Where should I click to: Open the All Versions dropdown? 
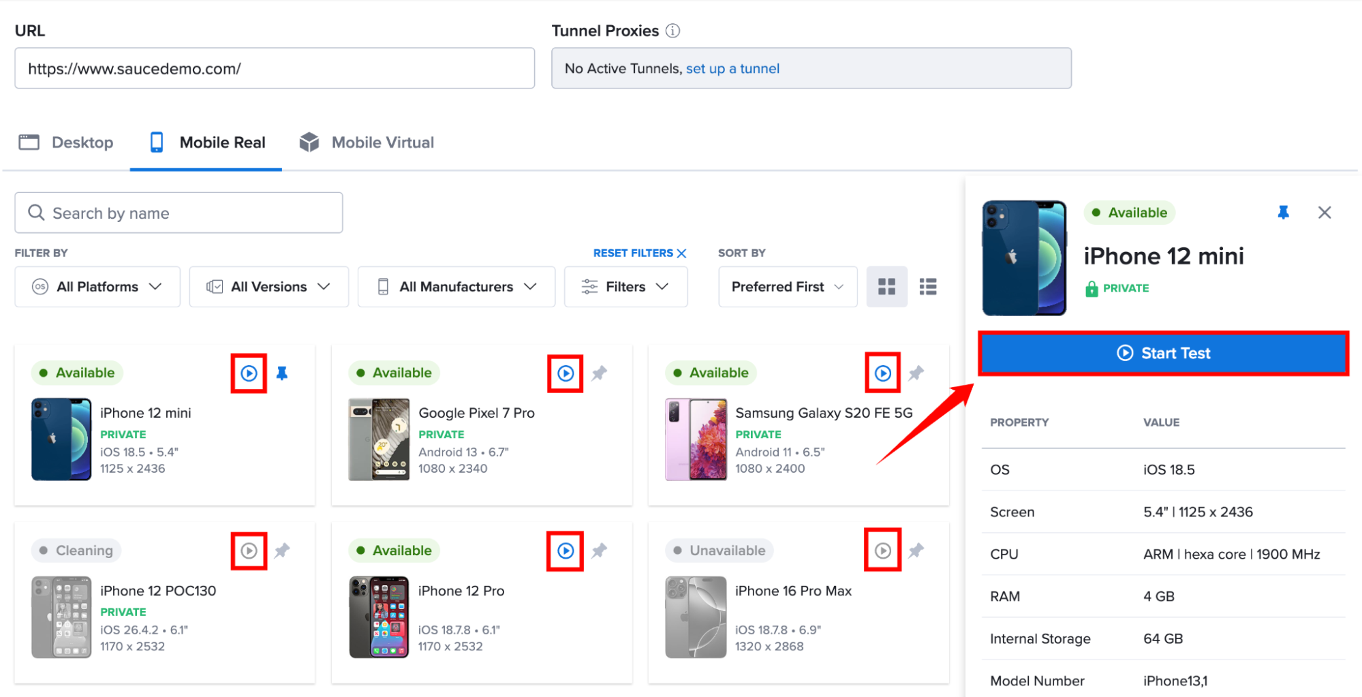[x=269, y=287]
